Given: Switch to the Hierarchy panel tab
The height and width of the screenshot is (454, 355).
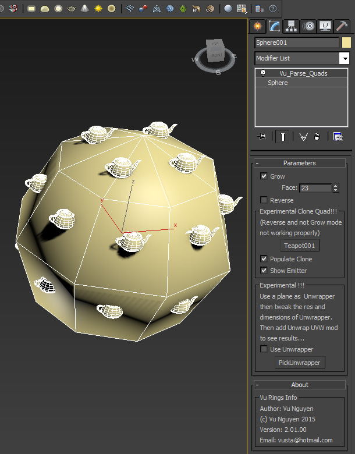Looking at the screenshot, I should tap(292, 26).
